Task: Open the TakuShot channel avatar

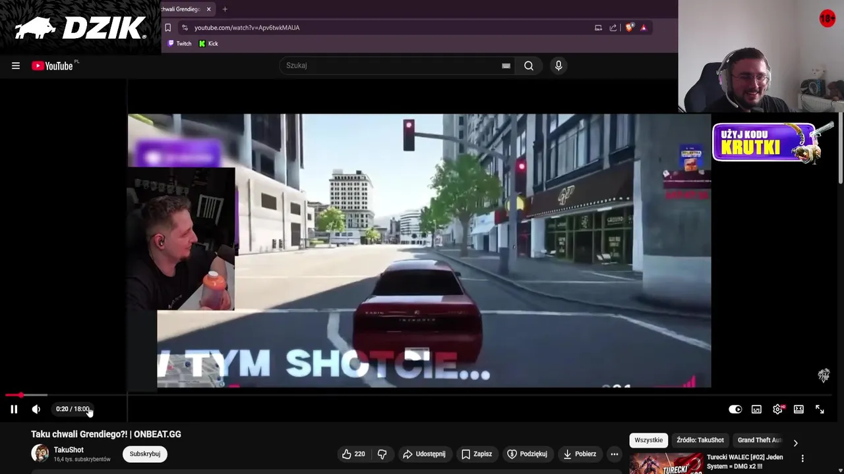Action: click(x=40, y=454)
